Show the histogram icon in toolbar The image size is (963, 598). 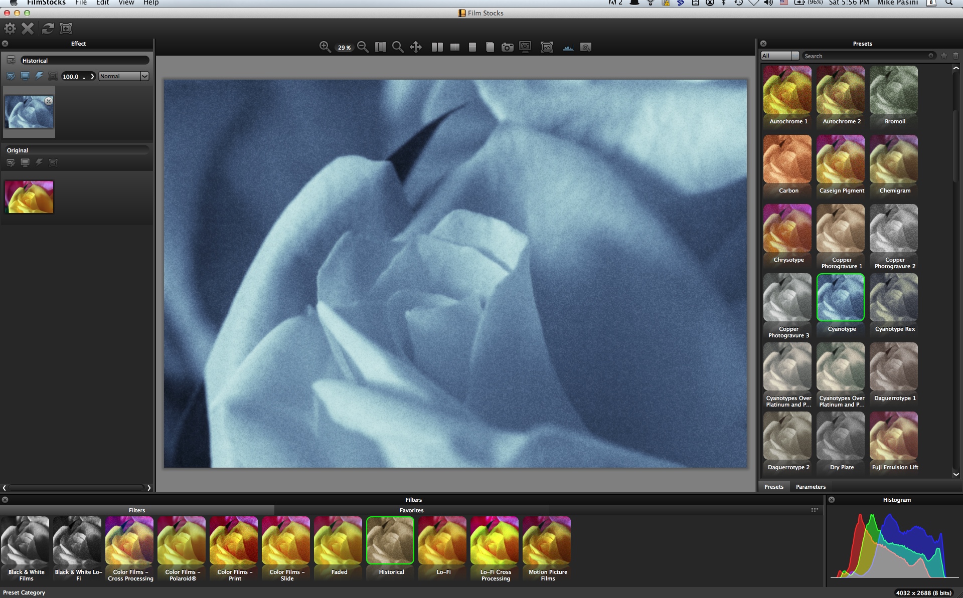(568, 47)
